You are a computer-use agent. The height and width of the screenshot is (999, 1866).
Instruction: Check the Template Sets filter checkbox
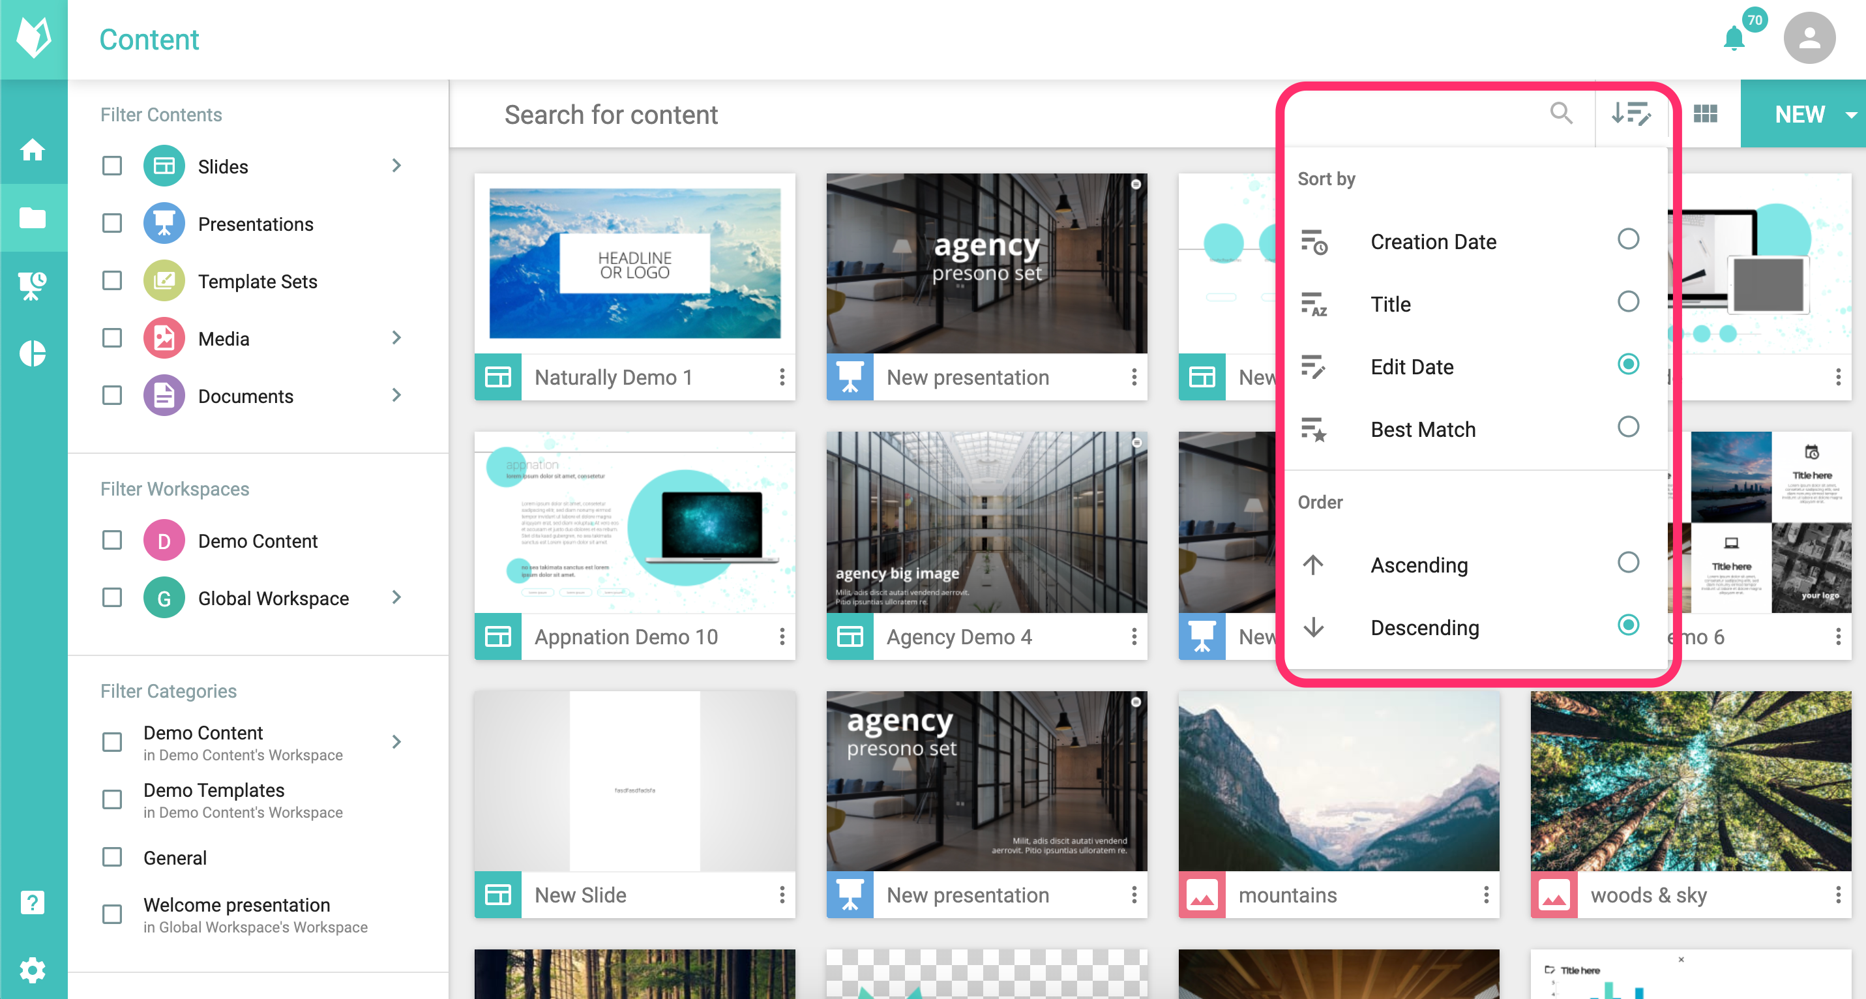coord(112,280)
